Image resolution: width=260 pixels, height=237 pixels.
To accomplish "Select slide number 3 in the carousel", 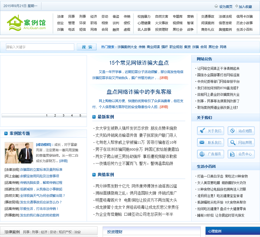I will click(63, 115).
